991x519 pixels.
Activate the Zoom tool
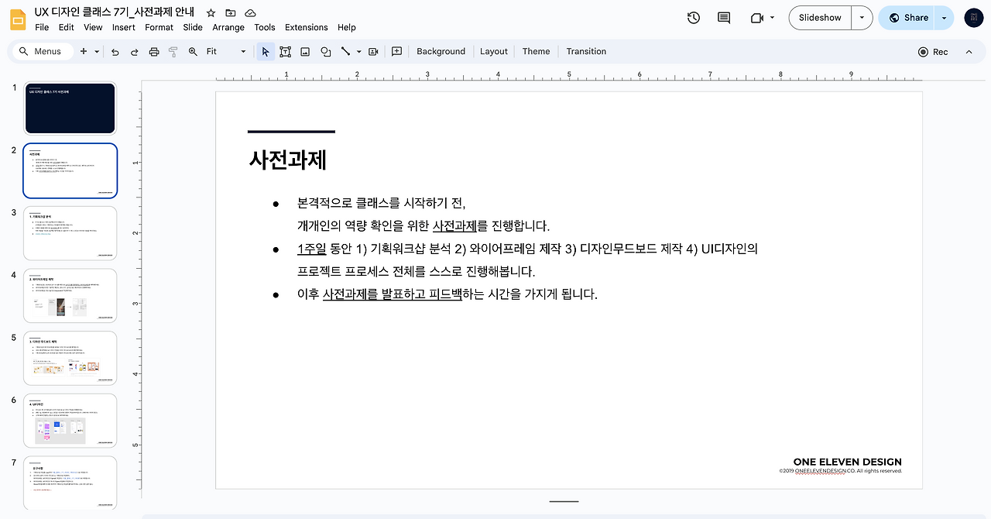[193, 51]
